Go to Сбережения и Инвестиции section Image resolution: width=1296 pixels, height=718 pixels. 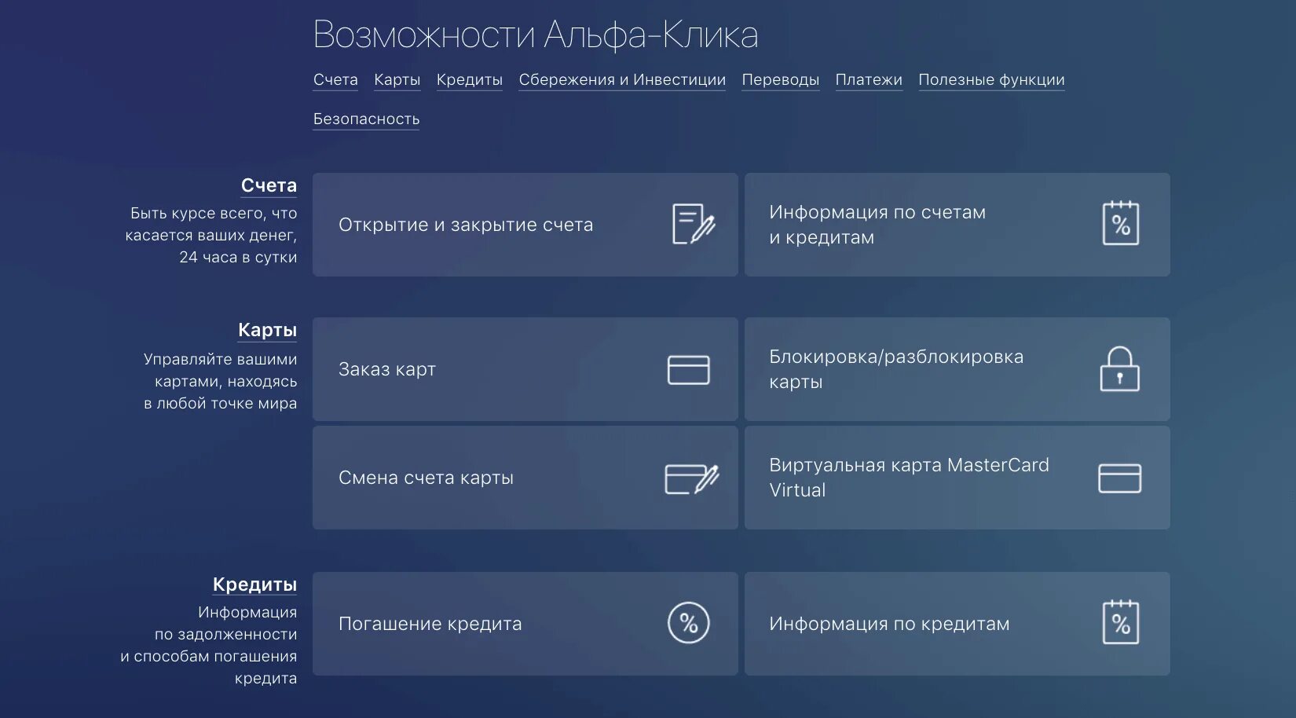pyautogui.click(x=622, y=80)
